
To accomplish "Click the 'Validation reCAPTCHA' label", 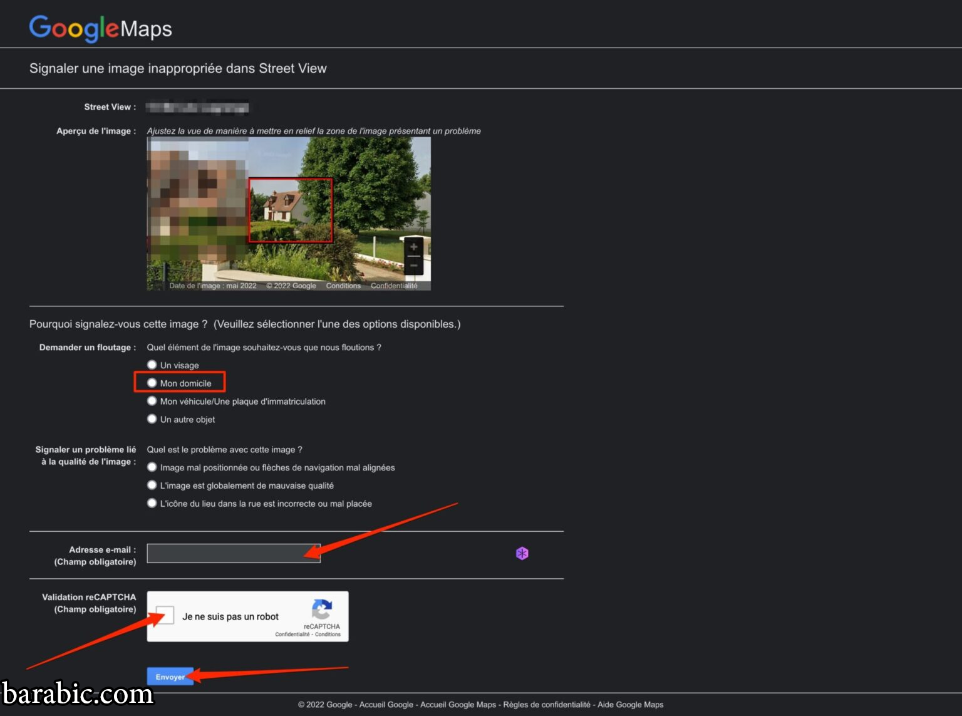I will [x=89, y=597].
